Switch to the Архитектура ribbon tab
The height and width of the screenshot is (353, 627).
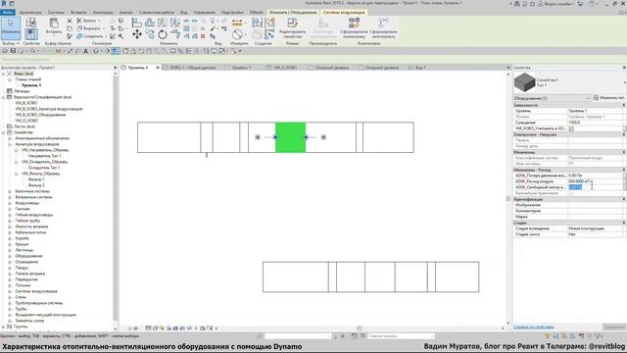coord(30,13)
